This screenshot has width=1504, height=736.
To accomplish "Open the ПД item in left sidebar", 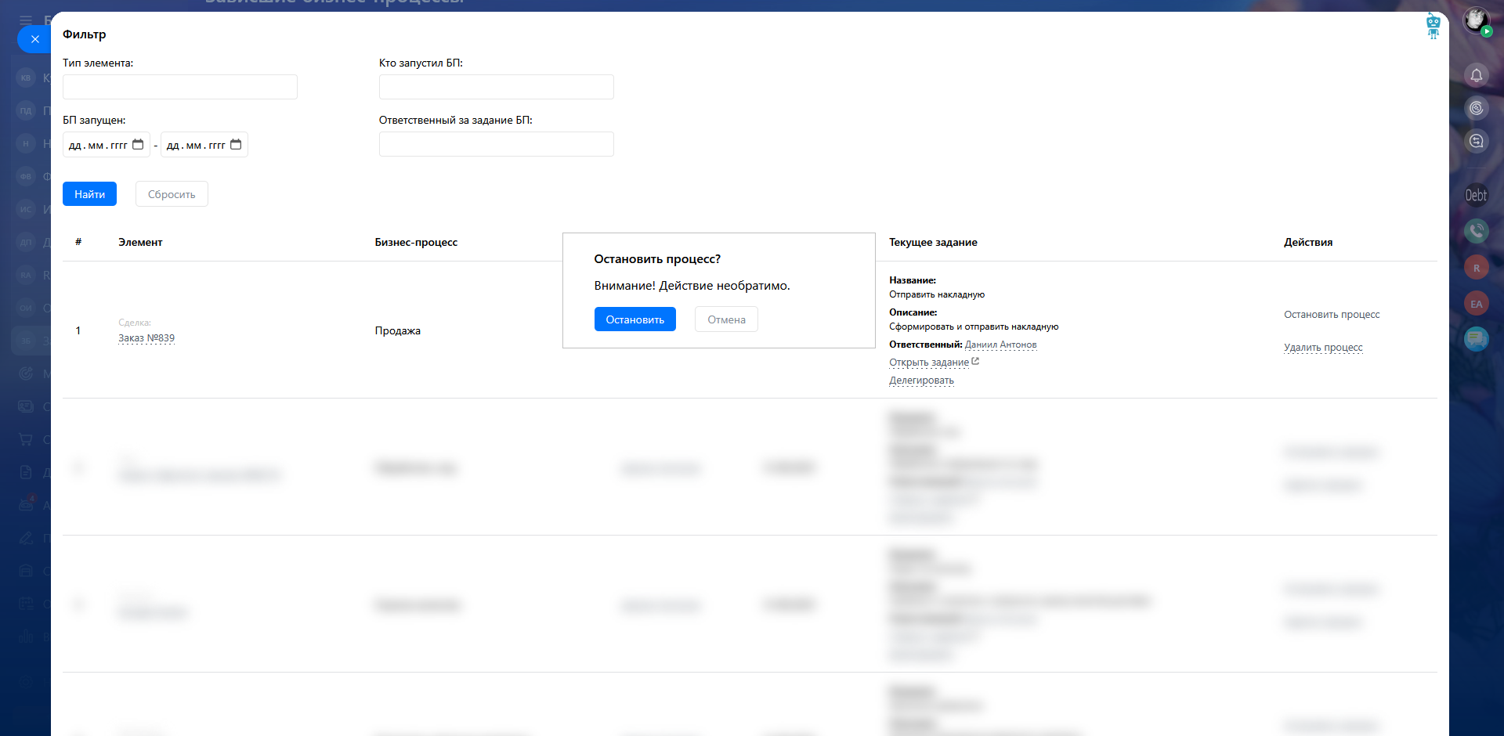I will (x=26, y=110).
